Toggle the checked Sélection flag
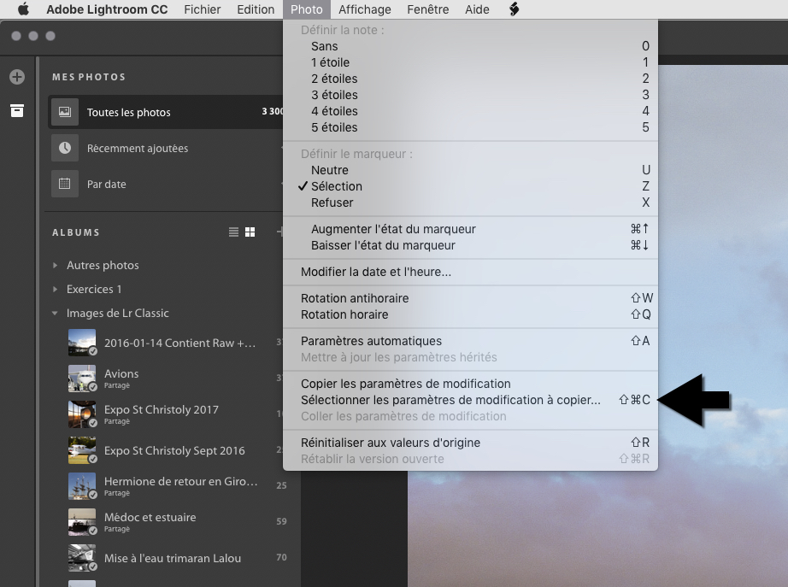This screenshot has height=587, width=788. [x=470, y=186]
